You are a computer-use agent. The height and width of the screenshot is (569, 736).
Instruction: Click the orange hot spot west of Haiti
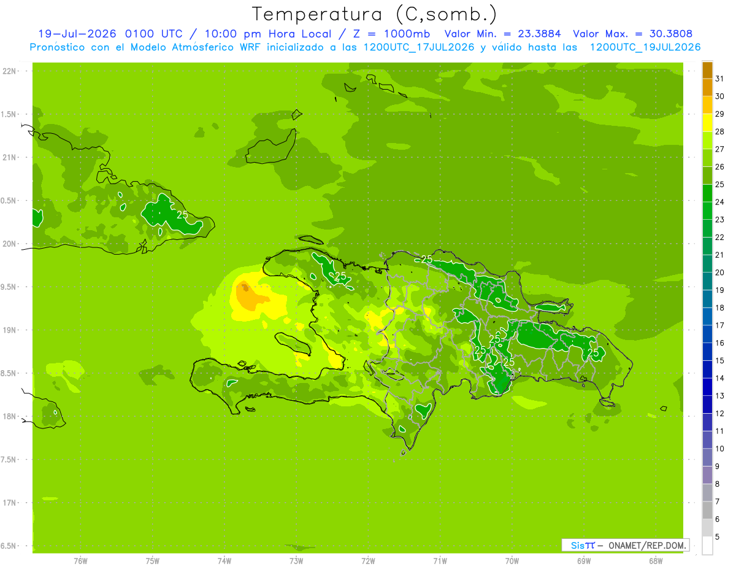(250, 297)
